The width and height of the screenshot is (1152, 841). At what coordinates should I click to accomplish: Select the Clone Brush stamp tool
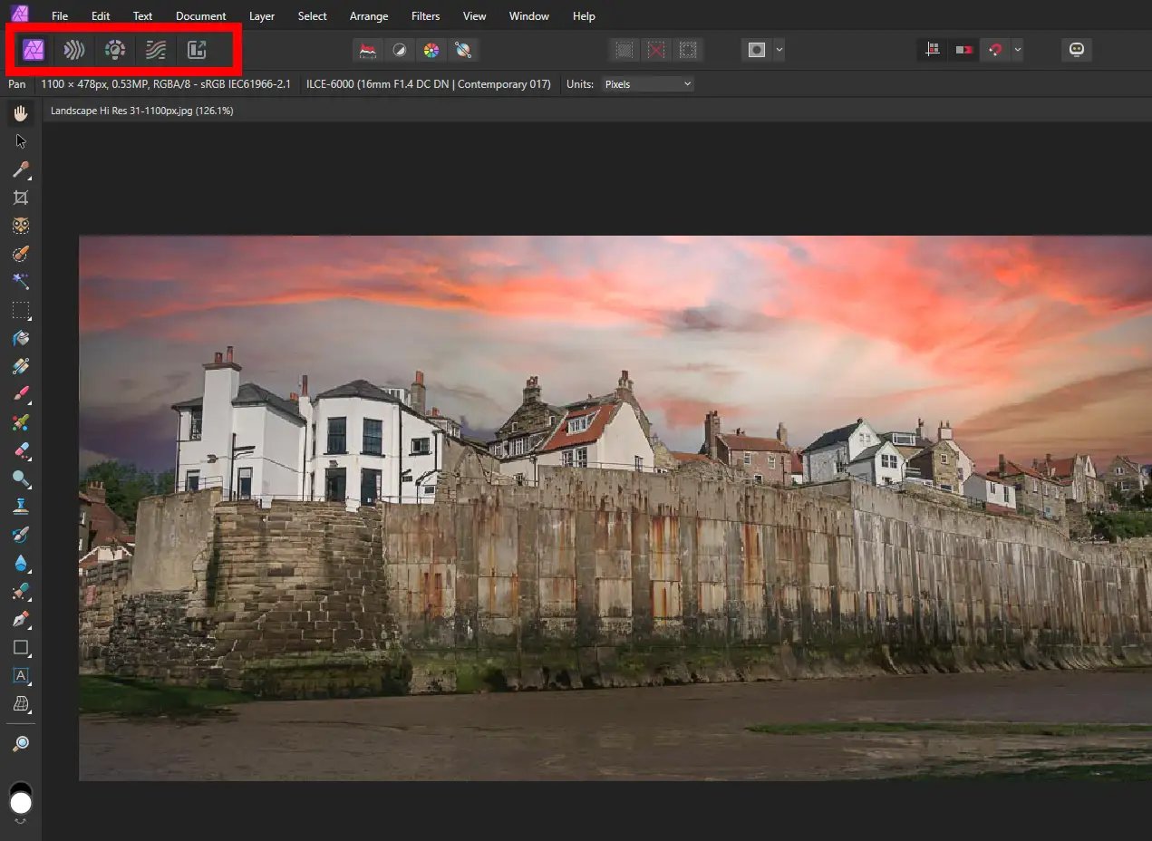(x=21, y=507)
